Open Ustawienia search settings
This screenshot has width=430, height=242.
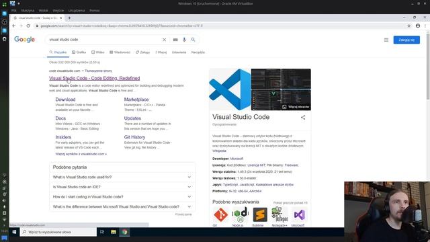pyautogui.click(x=179, y=52)
